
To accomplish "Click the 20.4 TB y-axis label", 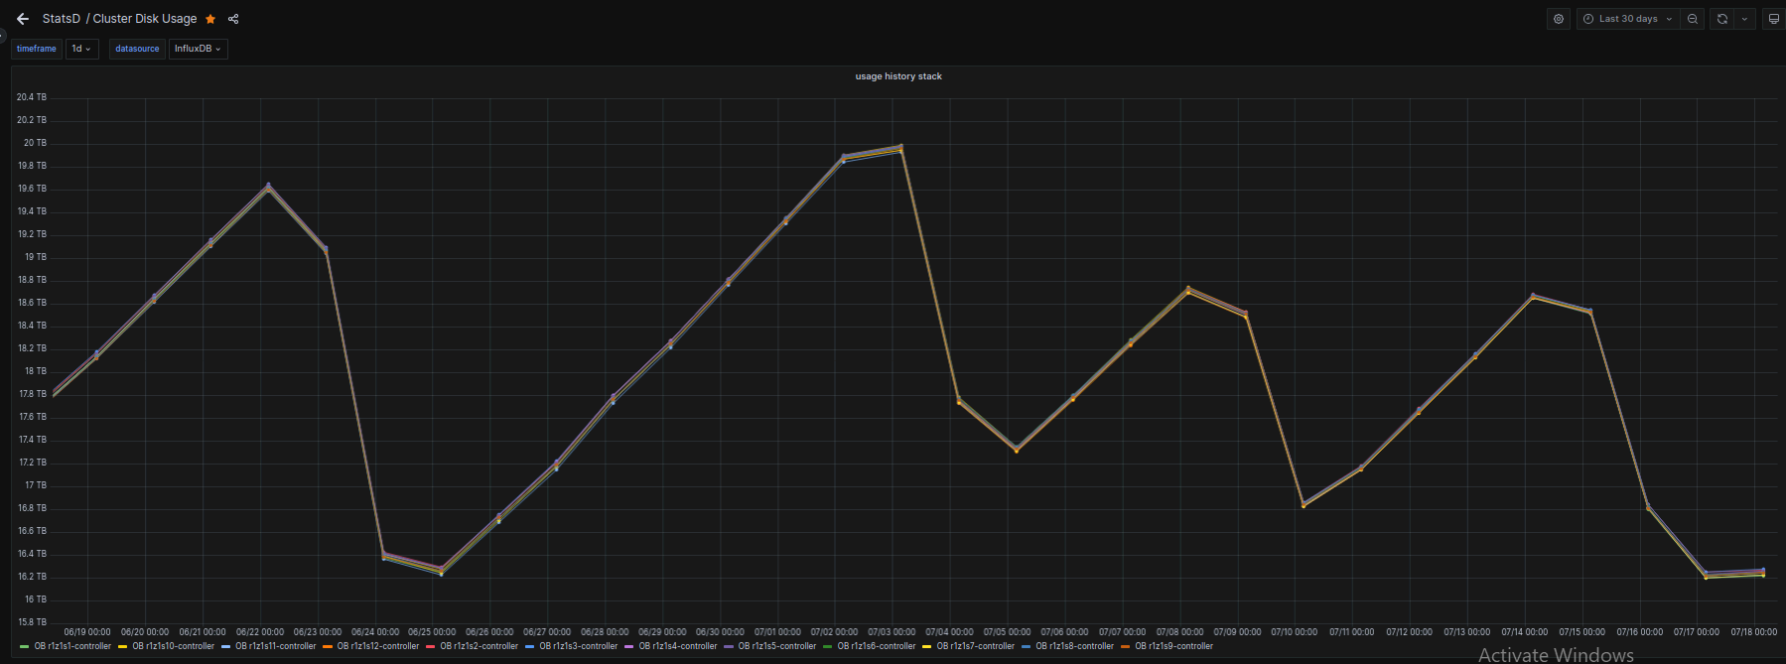I will 32,97.
